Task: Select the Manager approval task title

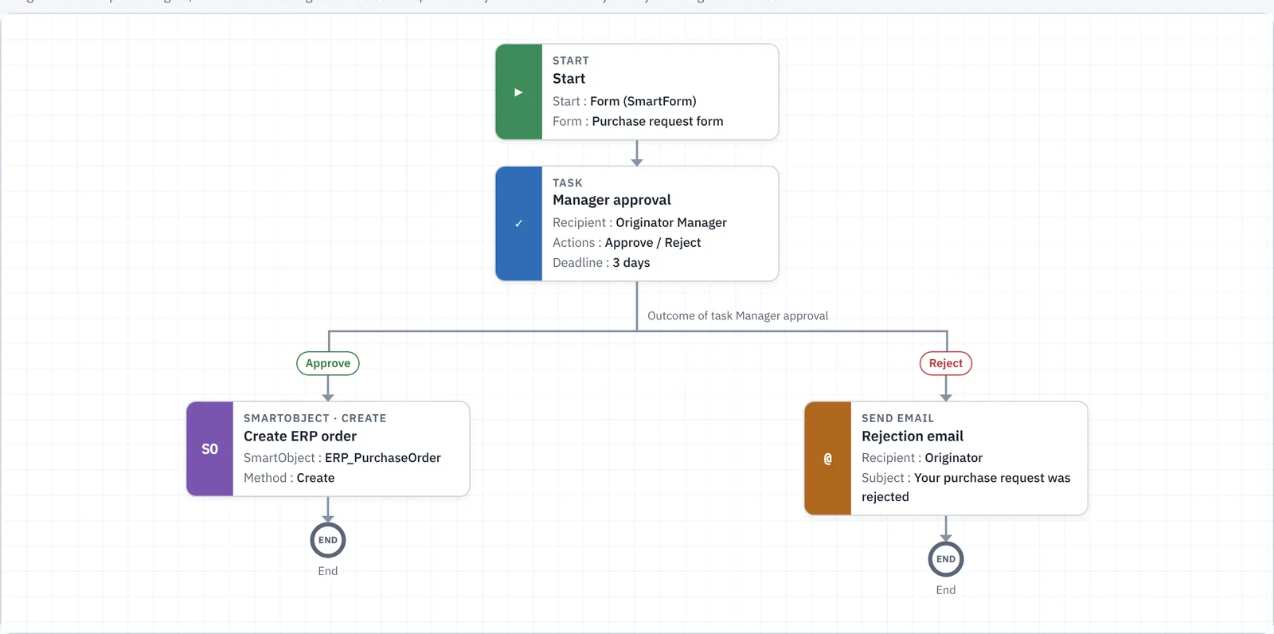Action: tap(612, 200)
